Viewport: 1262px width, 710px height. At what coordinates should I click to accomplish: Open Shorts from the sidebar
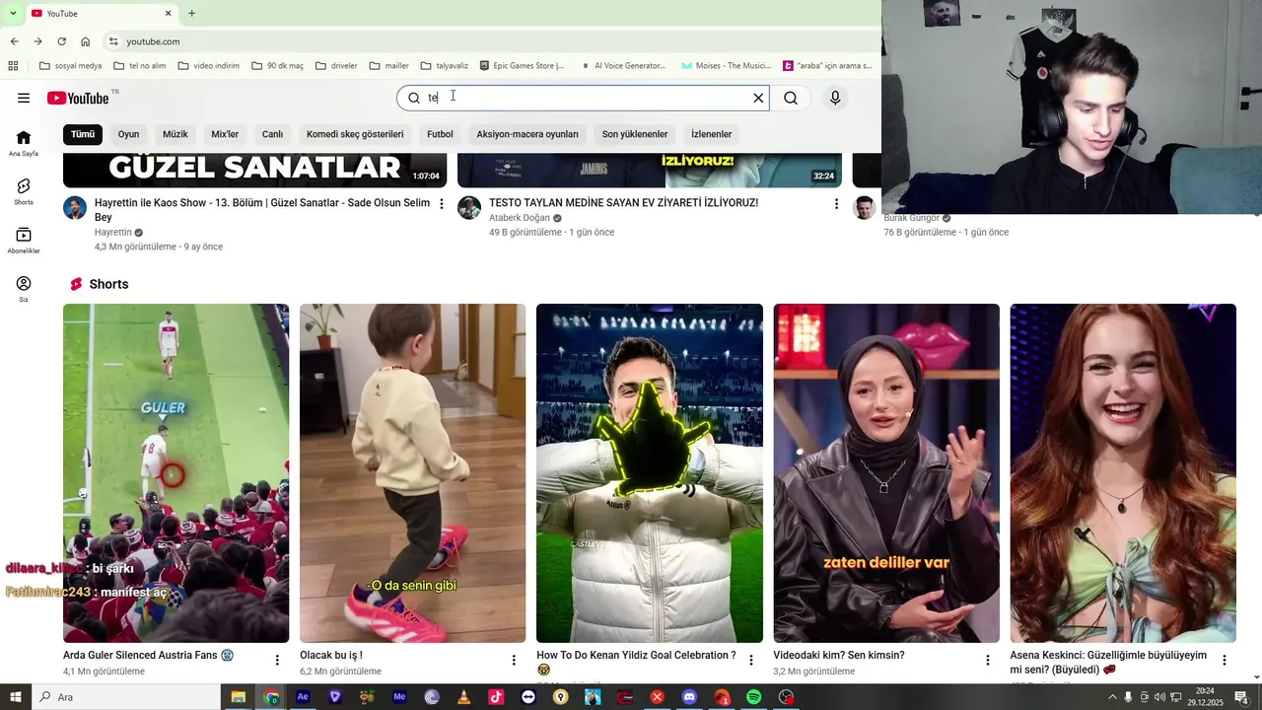pyautogui.click(x=24, y=191)
